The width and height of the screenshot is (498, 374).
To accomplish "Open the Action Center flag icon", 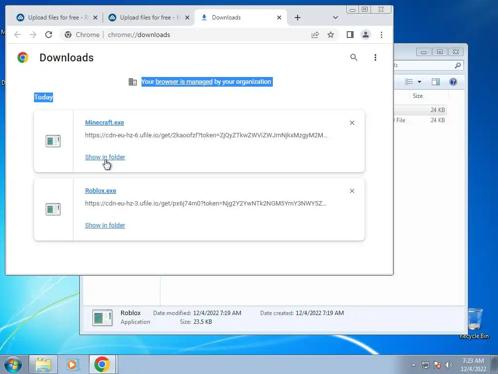I will coord(437,365).
